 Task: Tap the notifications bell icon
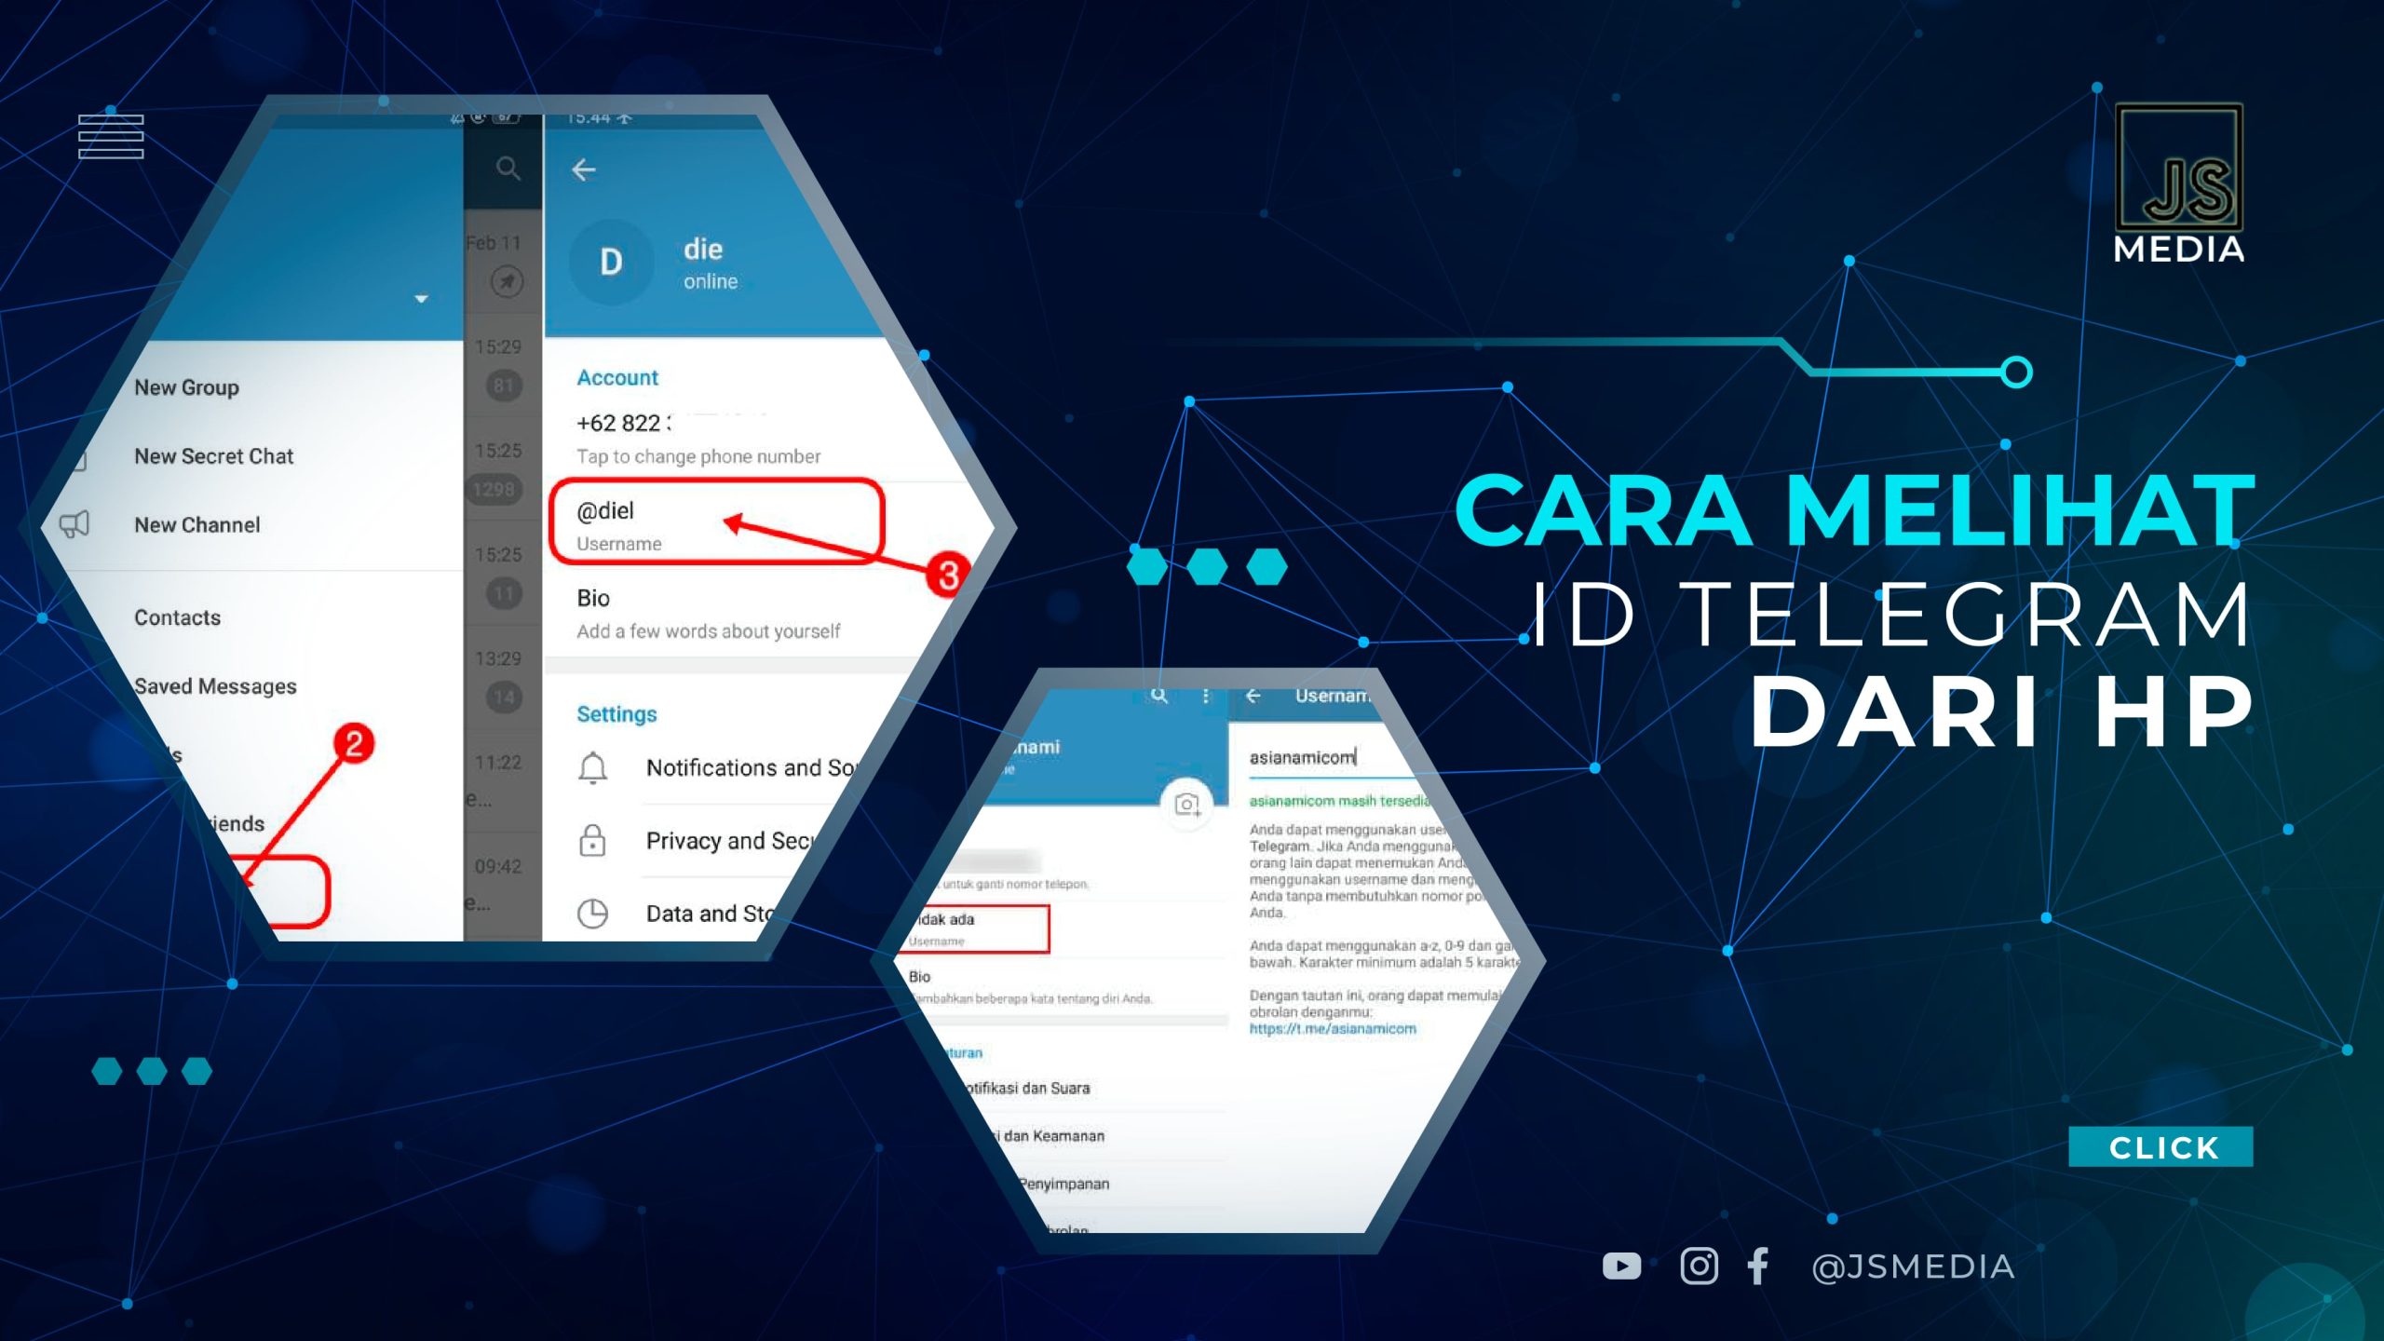[592, 768]
